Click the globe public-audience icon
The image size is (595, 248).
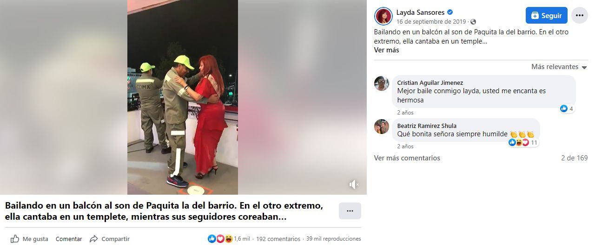pos(473,22)
